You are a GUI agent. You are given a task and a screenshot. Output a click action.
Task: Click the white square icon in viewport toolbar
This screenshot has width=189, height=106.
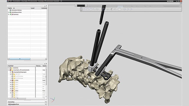point(119,9)
